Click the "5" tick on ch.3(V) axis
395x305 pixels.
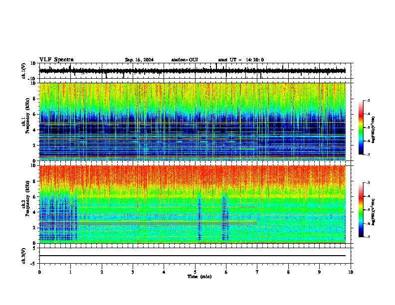pyautogui.click(x=34, y=248)
